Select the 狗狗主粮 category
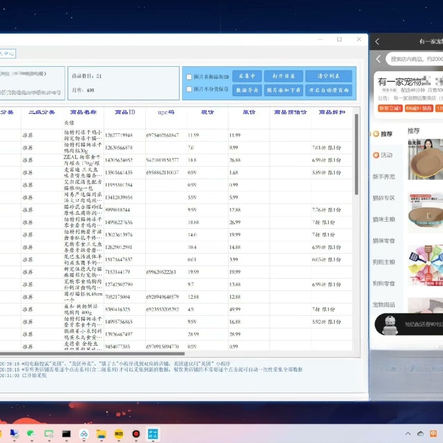This screenshot has height=443, width=443. click(x=384, y=262)
